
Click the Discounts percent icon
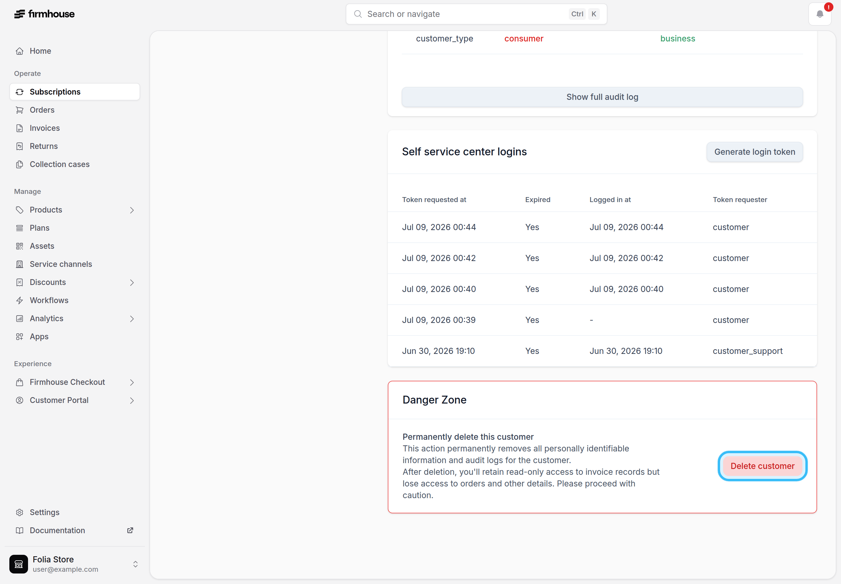coord(20,282)
